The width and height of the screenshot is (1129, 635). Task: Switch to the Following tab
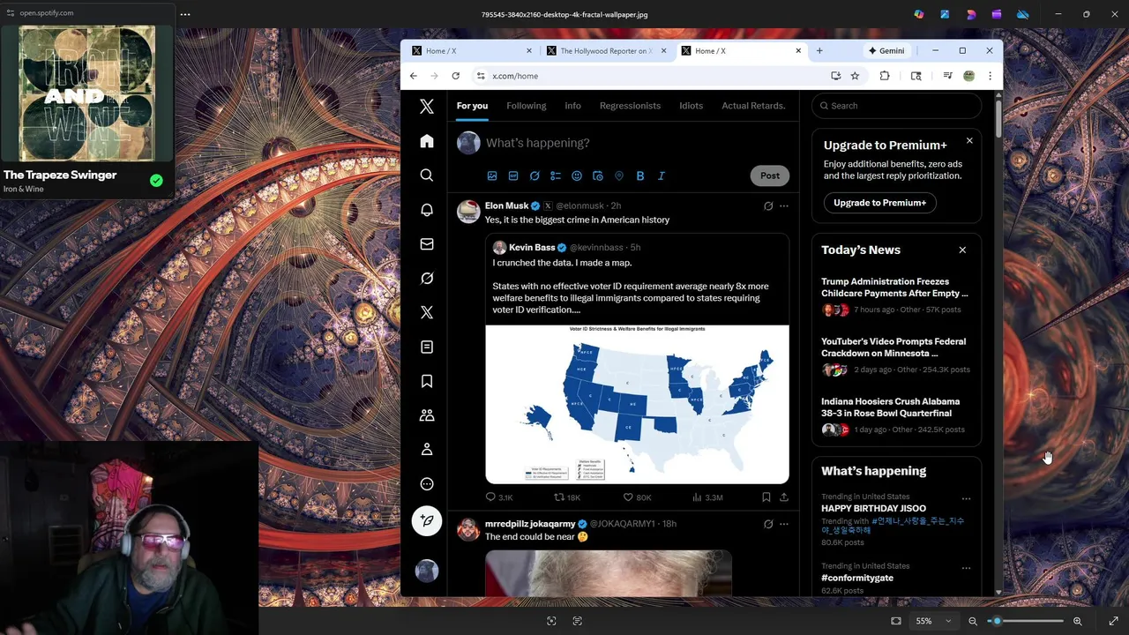pos(527,106)
